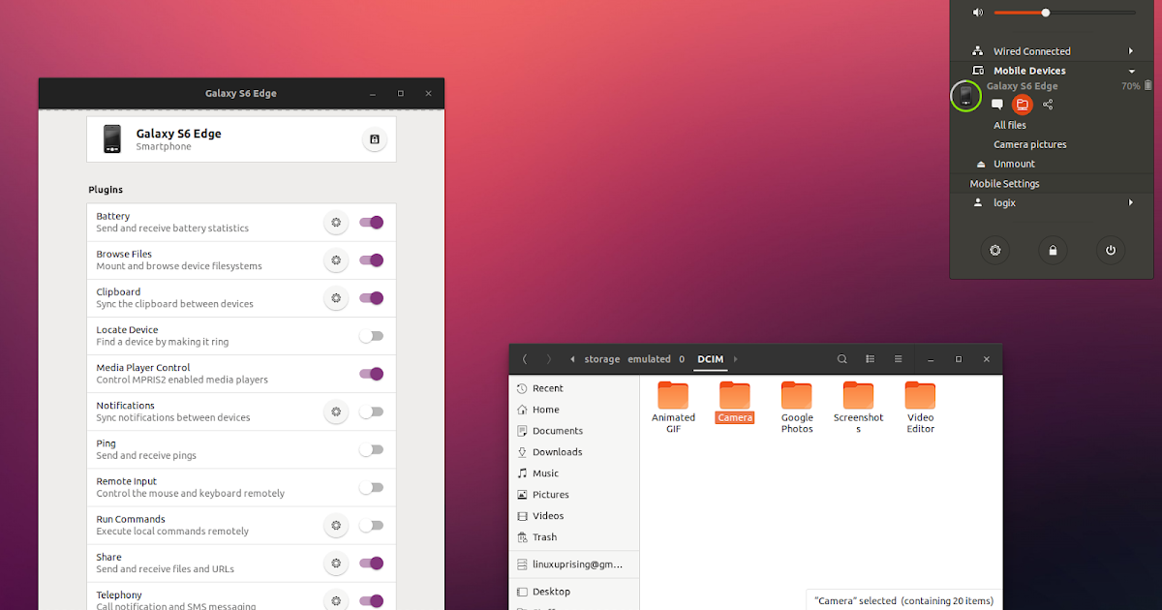Enable the Notifications sync toggle
The height and width of the screenshot is (610, 1162).
click(372, 411)
